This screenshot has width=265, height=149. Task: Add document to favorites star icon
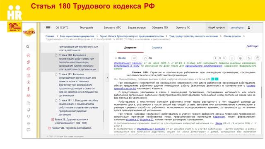[232, 58]
